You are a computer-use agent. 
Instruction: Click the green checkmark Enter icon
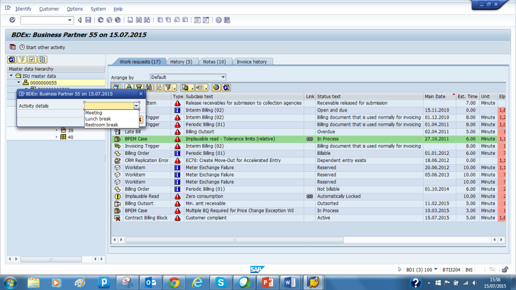click(12, 20)
